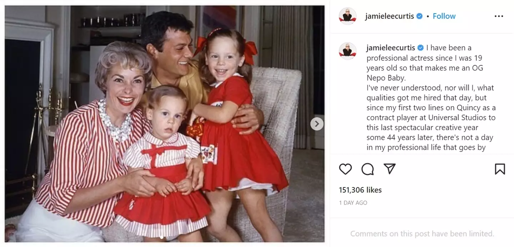Screen dimensions: 514x247
Task: Click the family photo image
Action: point(165,124)
